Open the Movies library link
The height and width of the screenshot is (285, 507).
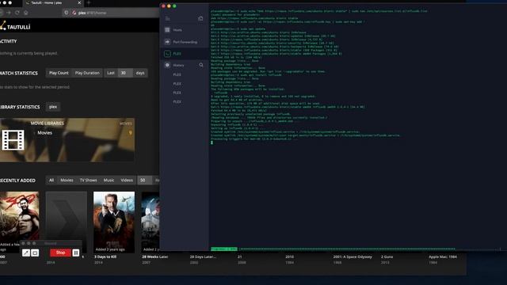point(44,133)
